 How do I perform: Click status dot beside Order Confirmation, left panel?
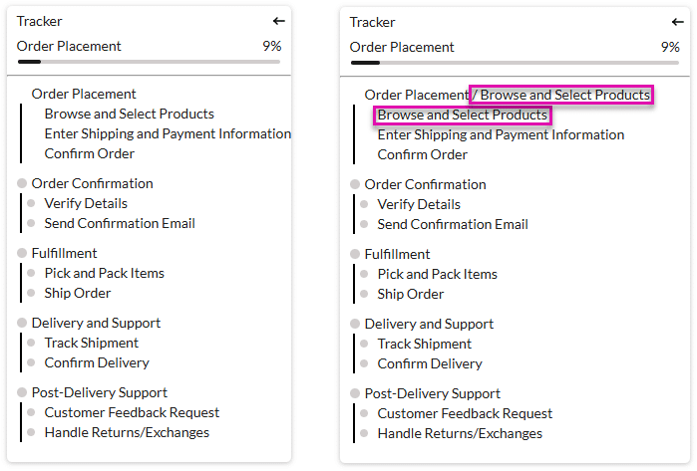(x=23, y=183)
